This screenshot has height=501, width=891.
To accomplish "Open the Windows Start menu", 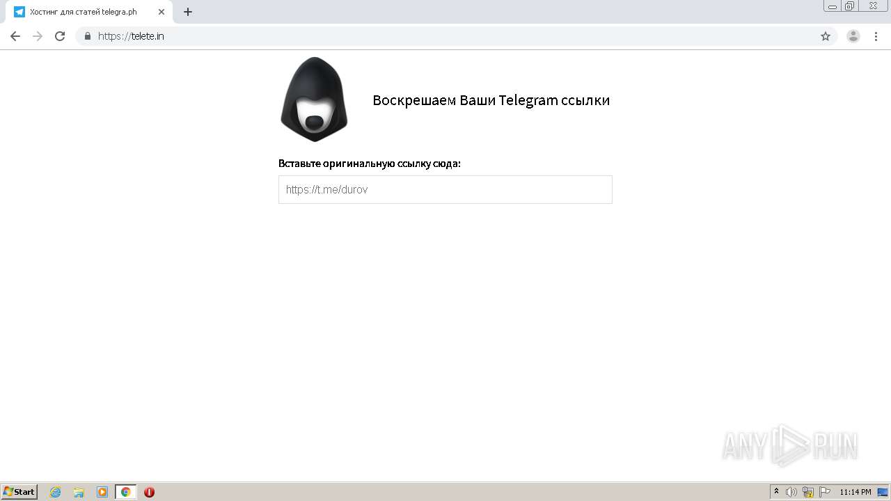I will click(x=19, y=492).
